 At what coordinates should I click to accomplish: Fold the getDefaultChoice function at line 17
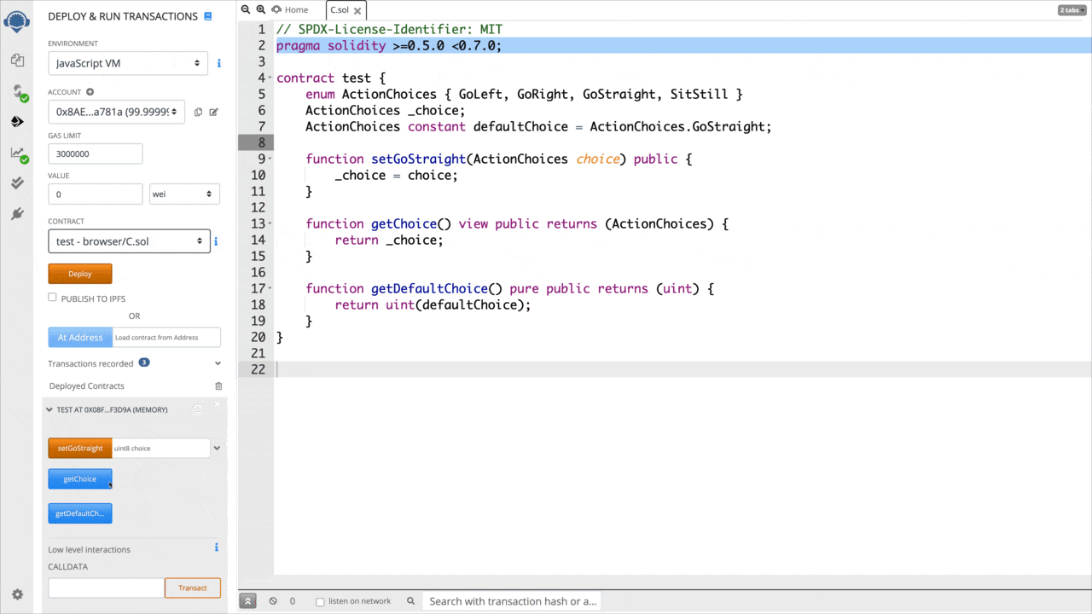pyautogui.click(x=270, y=288)
